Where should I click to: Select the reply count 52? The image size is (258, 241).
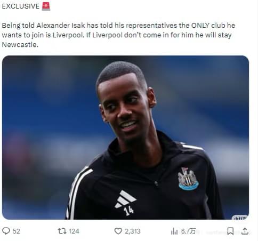tap(16, 231)
